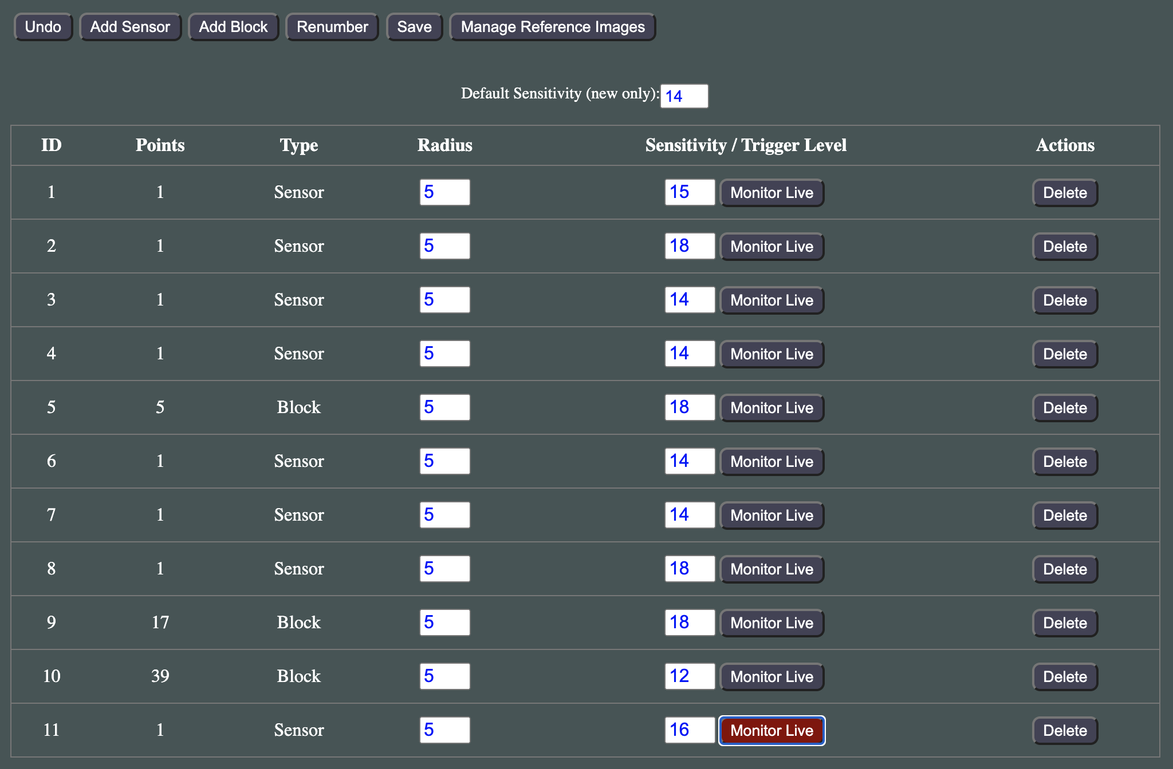
Task: Click the Add Block button
Action: 233,27
